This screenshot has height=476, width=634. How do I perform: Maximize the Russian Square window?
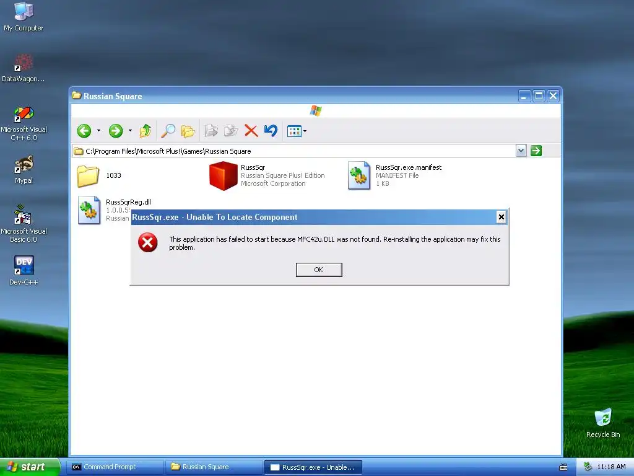(x=539, y=96)
